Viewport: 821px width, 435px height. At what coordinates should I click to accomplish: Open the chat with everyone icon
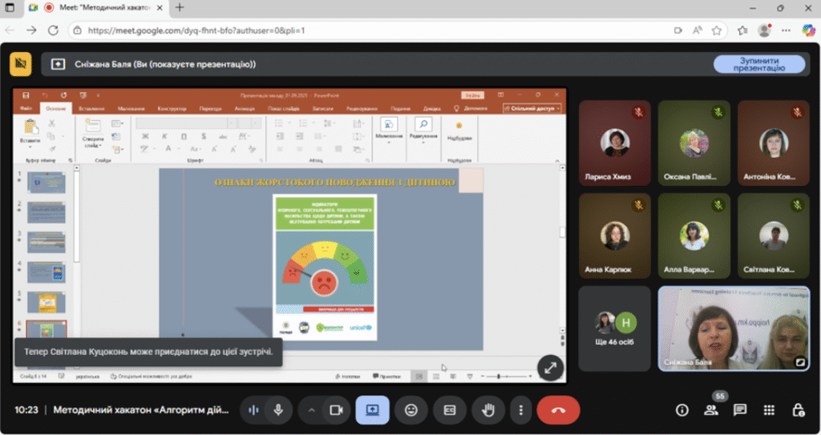tap(739, 410)
